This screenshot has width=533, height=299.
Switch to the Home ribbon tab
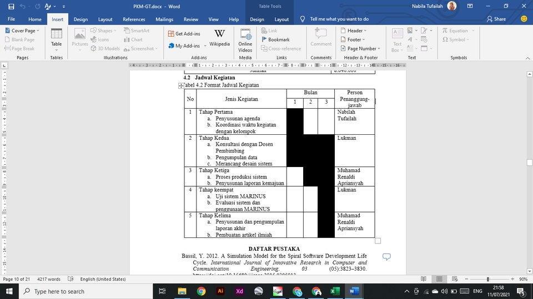34,19
